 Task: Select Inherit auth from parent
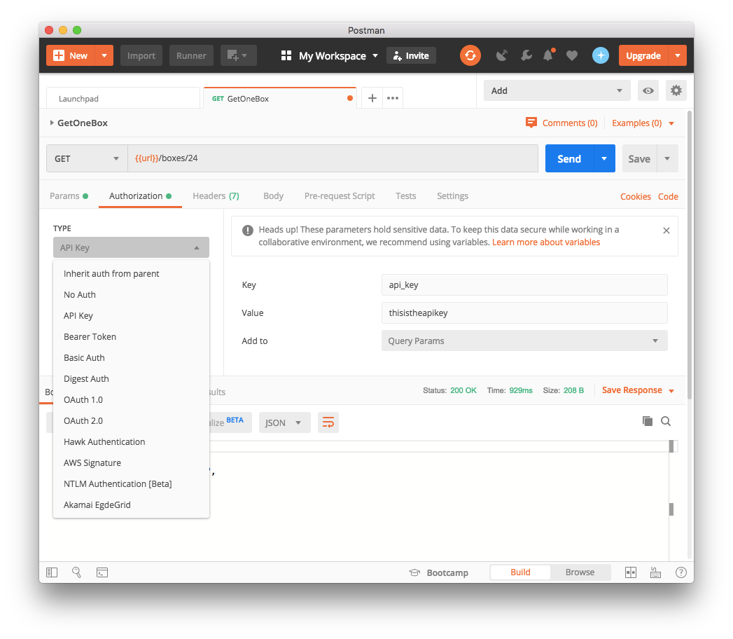click(131, 273)
